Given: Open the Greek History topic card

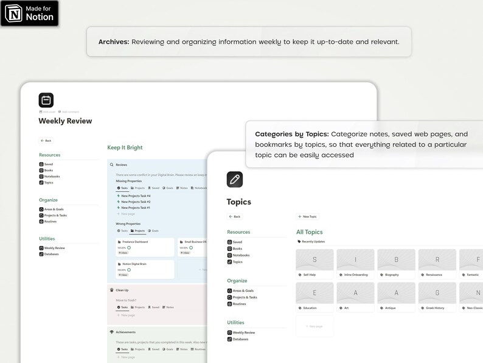Looking at the screenshot, I should [437, 297].
